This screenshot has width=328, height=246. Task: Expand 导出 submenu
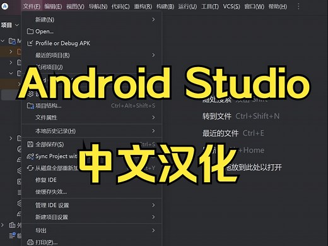click(x=91, y=230)
